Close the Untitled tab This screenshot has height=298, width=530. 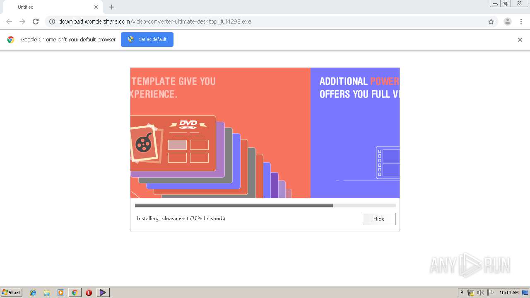point(96,7)
